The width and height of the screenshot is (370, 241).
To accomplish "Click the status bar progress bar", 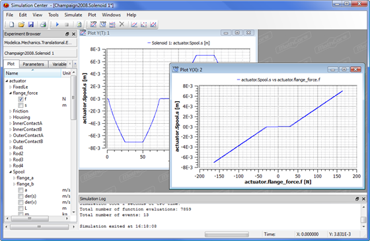I will pyautogui.click(x=227, y=234).
